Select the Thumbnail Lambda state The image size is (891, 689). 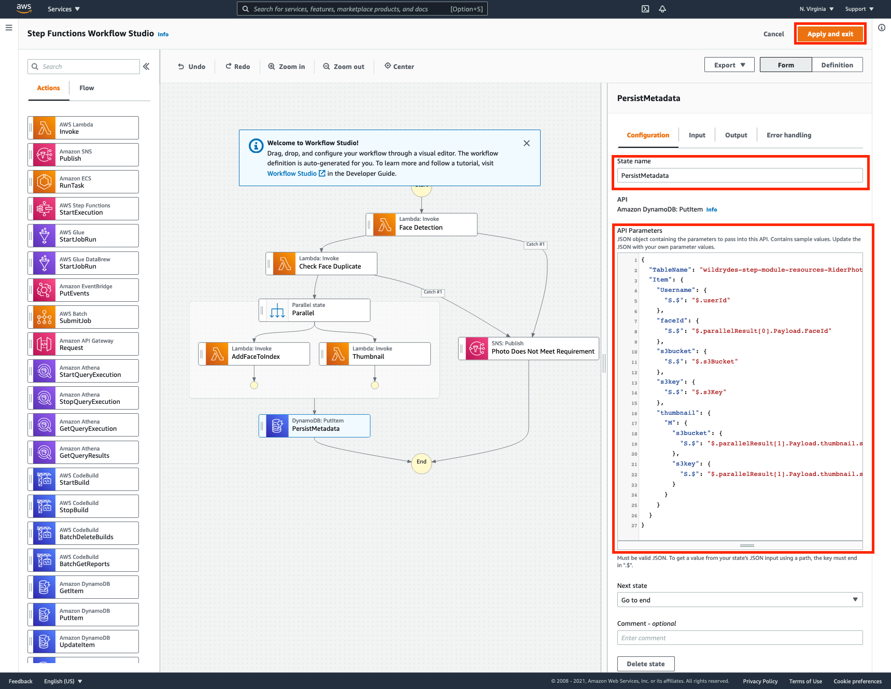375,354
